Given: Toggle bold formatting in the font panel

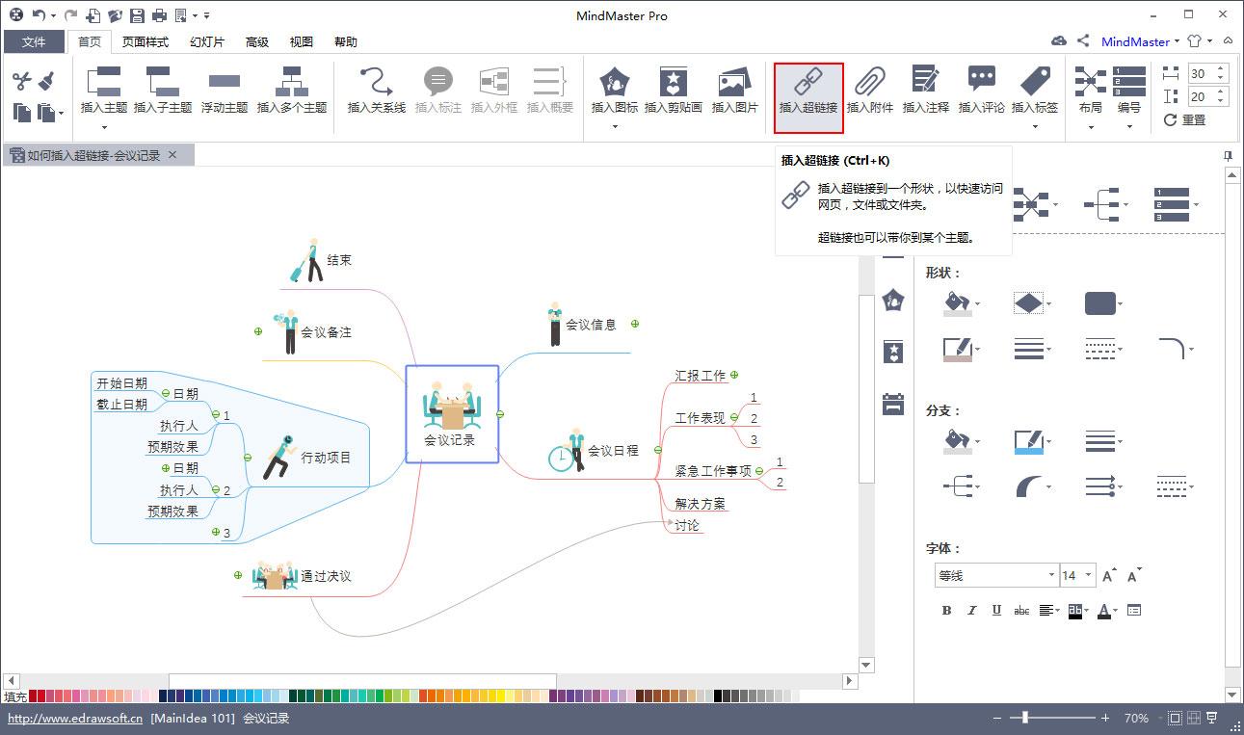Looking at the screenshot, I should pyautogui.click(x=946, y=610).
